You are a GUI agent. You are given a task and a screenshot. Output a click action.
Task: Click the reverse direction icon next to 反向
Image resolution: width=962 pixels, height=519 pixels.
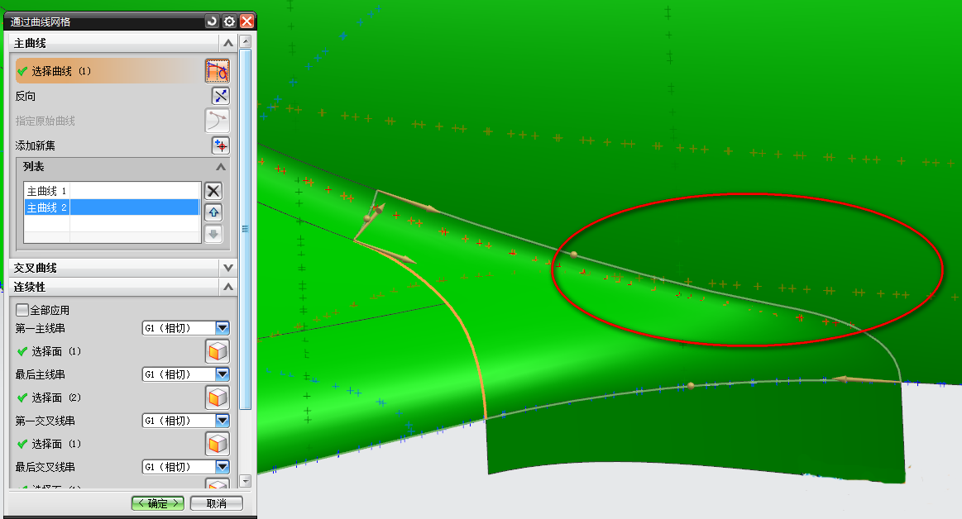point(219,96)
